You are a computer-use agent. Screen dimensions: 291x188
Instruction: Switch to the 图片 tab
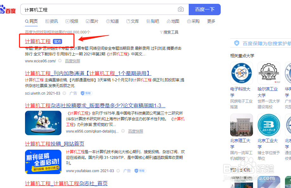(x=92, y=21)
